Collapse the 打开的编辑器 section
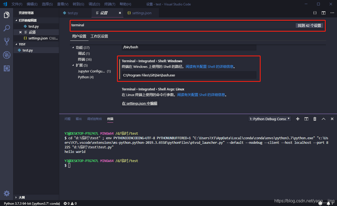 [x=36, y=20]
